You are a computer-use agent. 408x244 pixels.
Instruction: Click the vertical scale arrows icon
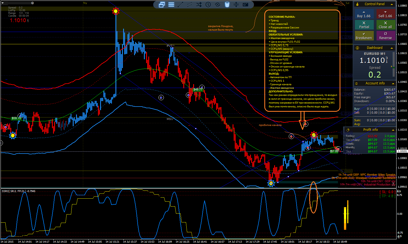pyautogui.click(x=236, y=4)
